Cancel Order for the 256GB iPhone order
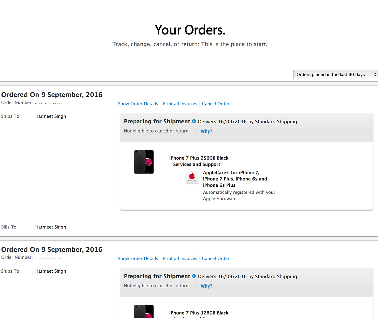The width and height of the screenshot is (378, 318). pyautogui.click(x=216, y=104)
